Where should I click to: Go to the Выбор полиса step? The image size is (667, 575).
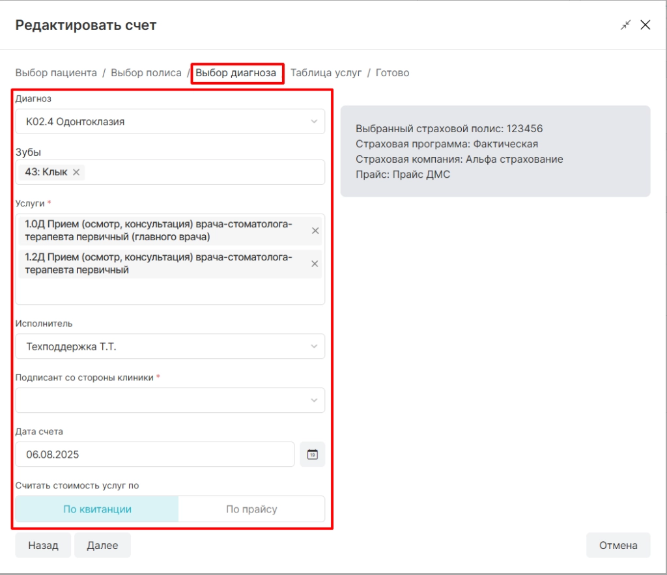146,73
